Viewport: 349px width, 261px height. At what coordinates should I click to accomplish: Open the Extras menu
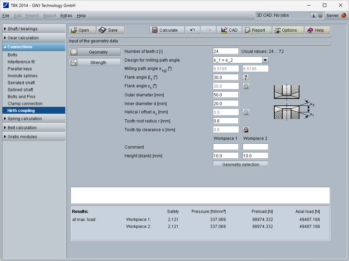tap(66, 16)
